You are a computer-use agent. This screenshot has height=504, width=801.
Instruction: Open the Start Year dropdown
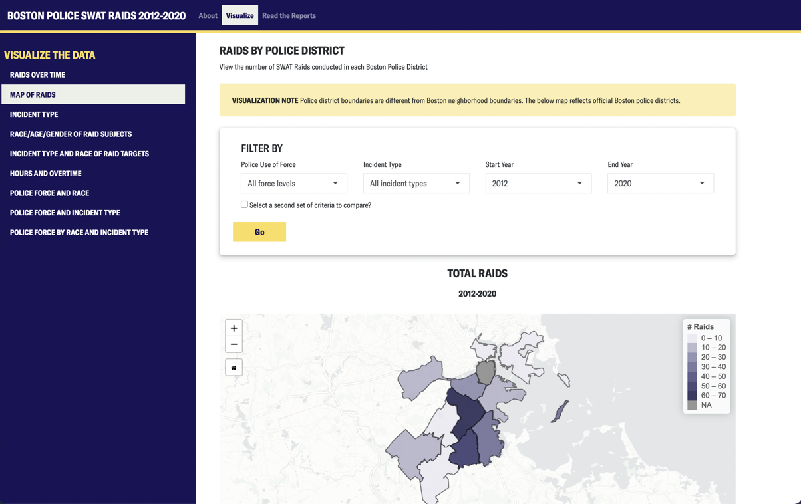538,184
